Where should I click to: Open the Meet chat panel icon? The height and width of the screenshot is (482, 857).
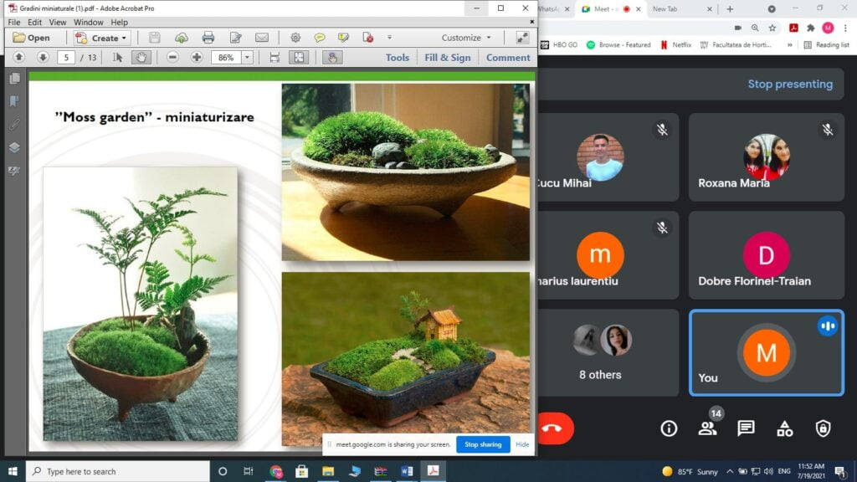[746, 428]
